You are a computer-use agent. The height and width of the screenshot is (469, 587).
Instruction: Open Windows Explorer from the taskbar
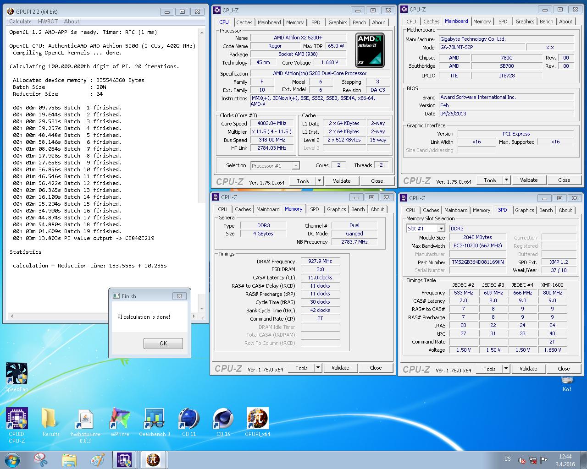[x=69, y=459]
